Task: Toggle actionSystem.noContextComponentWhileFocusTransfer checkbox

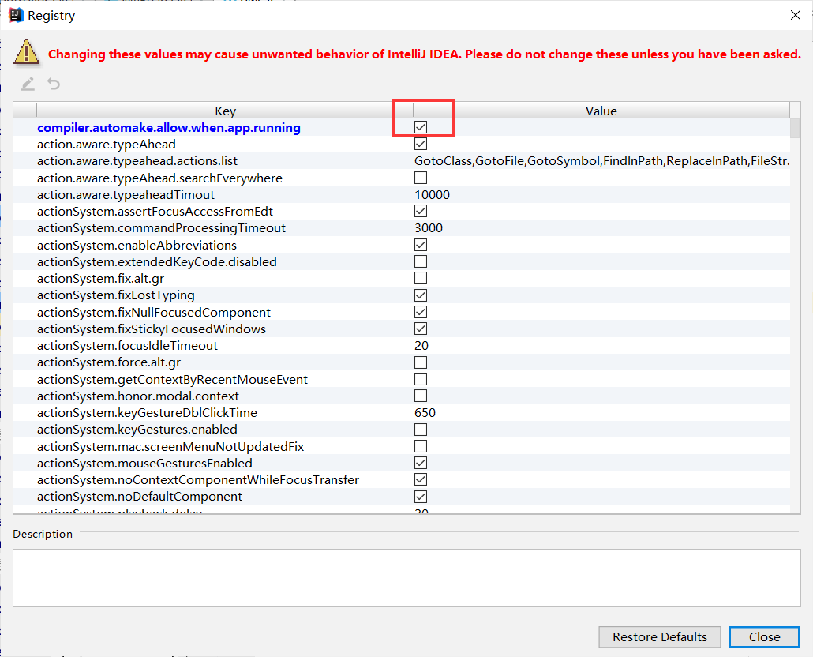Action: click(421, 479)
